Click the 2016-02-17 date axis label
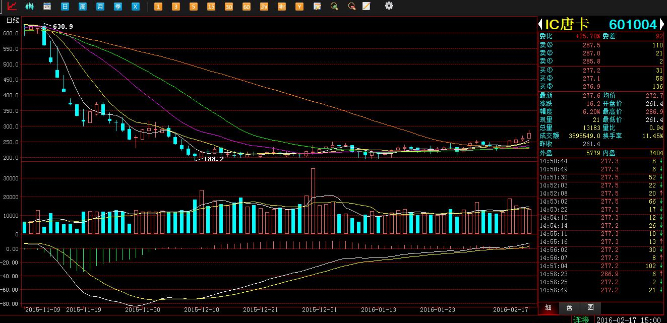 pos(510,310)
